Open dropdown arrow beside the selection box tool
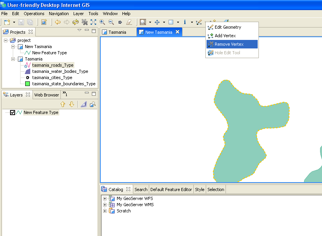Screen dimensions: 322x236 coord(178,22)
